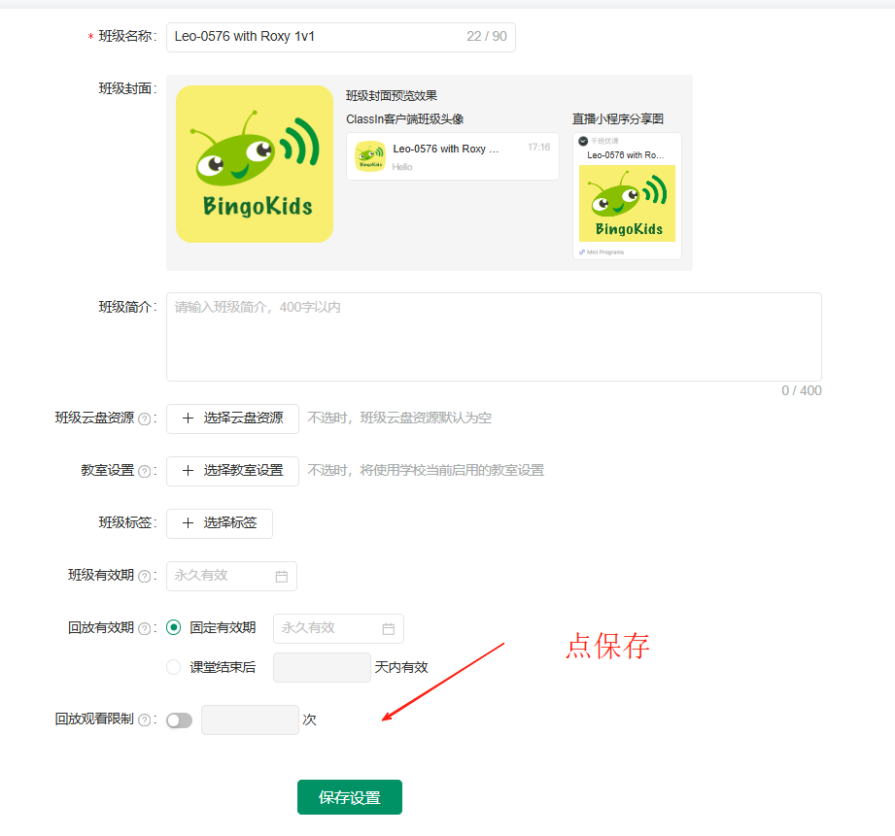The image size is (895, 836).
Task: Click the calendar icon in 固定有效期 date field
Action: [x=389, y=629]
